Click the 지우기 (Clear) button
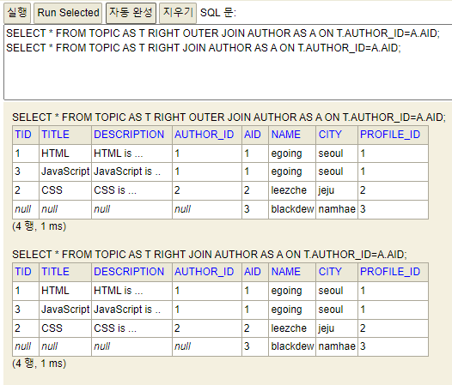 pos(178,13)
